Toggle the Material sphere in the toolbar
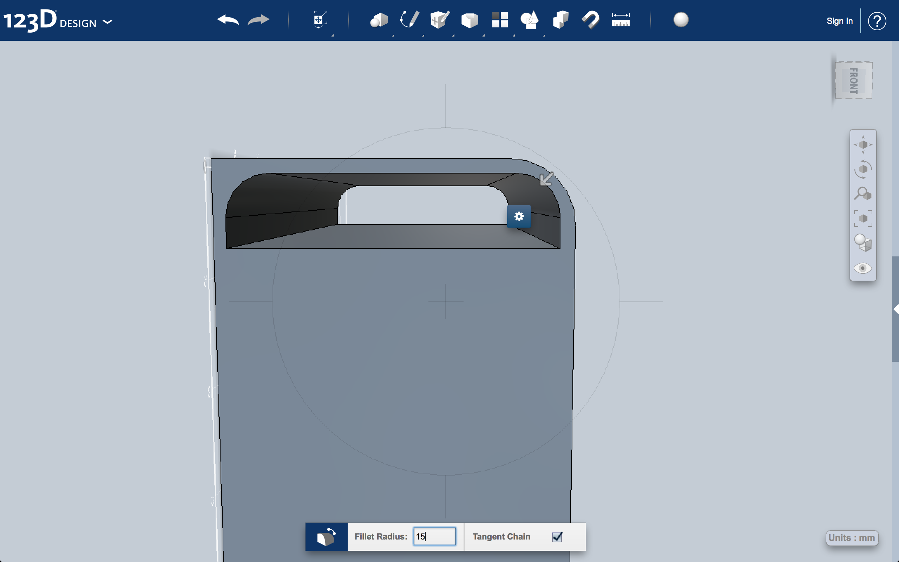 (681, 20)
